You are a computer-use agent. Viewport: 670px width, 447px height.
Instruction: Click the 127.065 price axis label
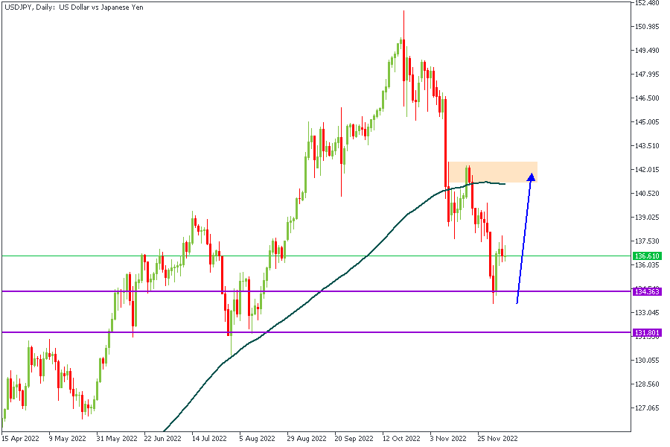click(646, 408)
